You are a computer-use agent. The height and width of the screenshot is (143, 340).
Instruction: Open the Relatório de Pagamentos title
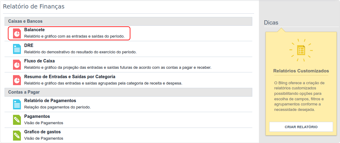coord(50,101)
